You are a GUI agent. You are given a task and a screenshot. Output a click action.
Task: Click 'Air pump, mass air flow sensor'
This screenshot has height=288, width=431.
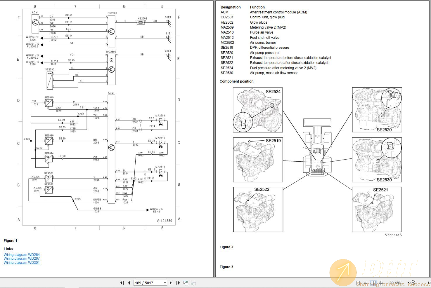pos(274,73)
